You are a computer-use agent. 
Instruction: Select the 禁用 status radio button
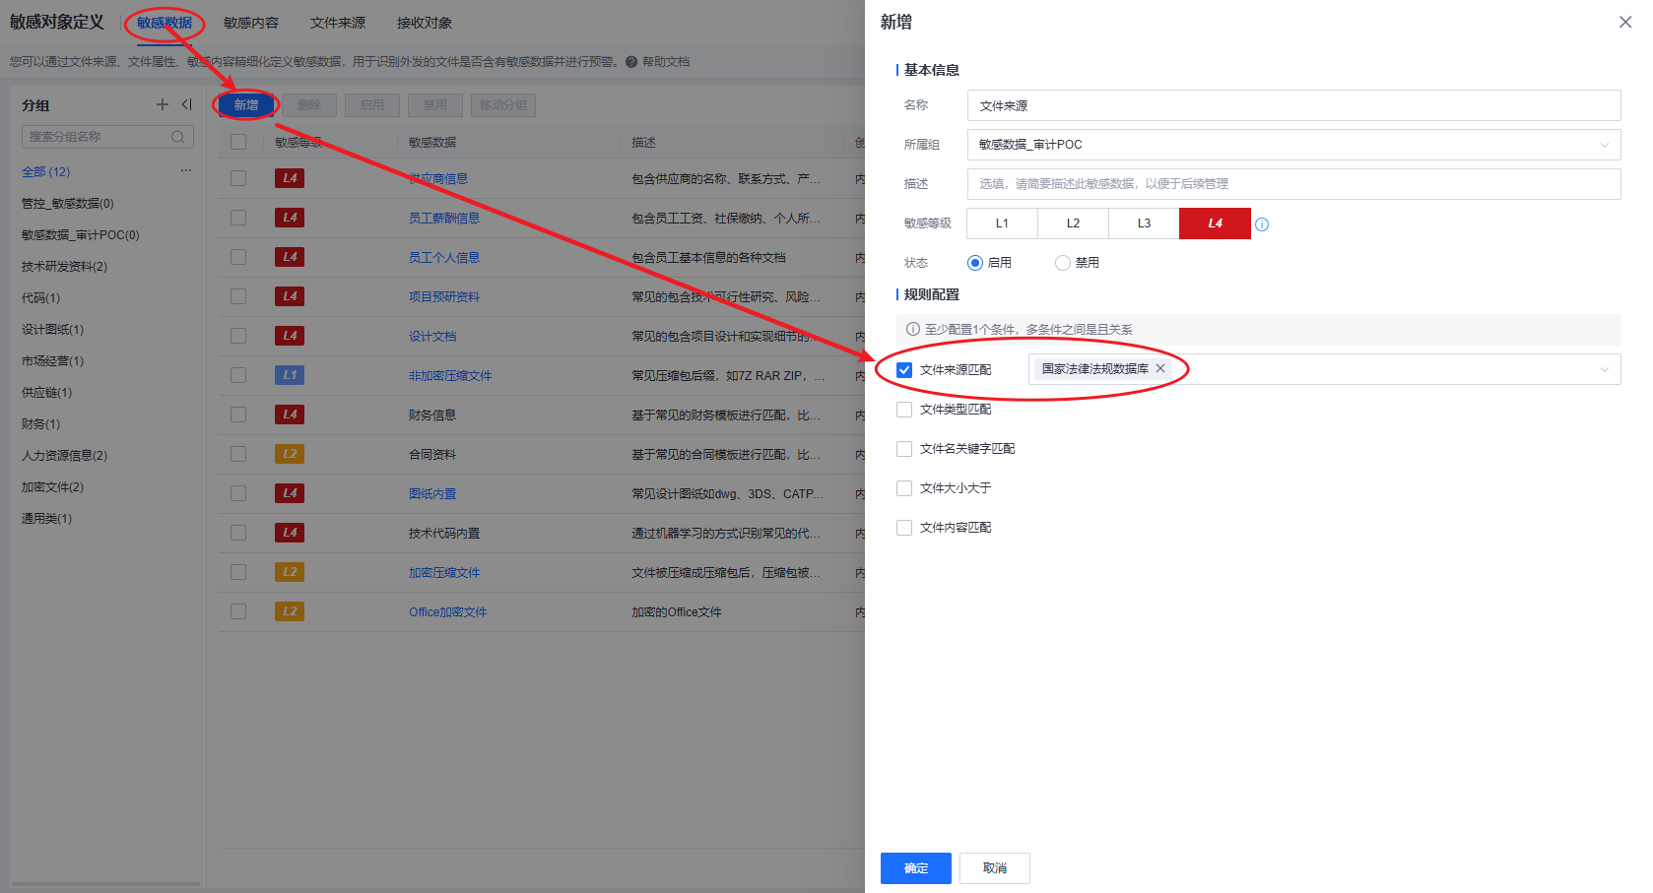click(x=1062, y=263)
